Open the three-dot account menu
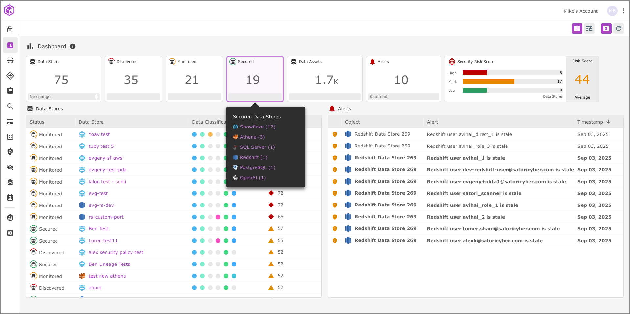630x314 pixels. pyautogui.click(x=623, y=11)
